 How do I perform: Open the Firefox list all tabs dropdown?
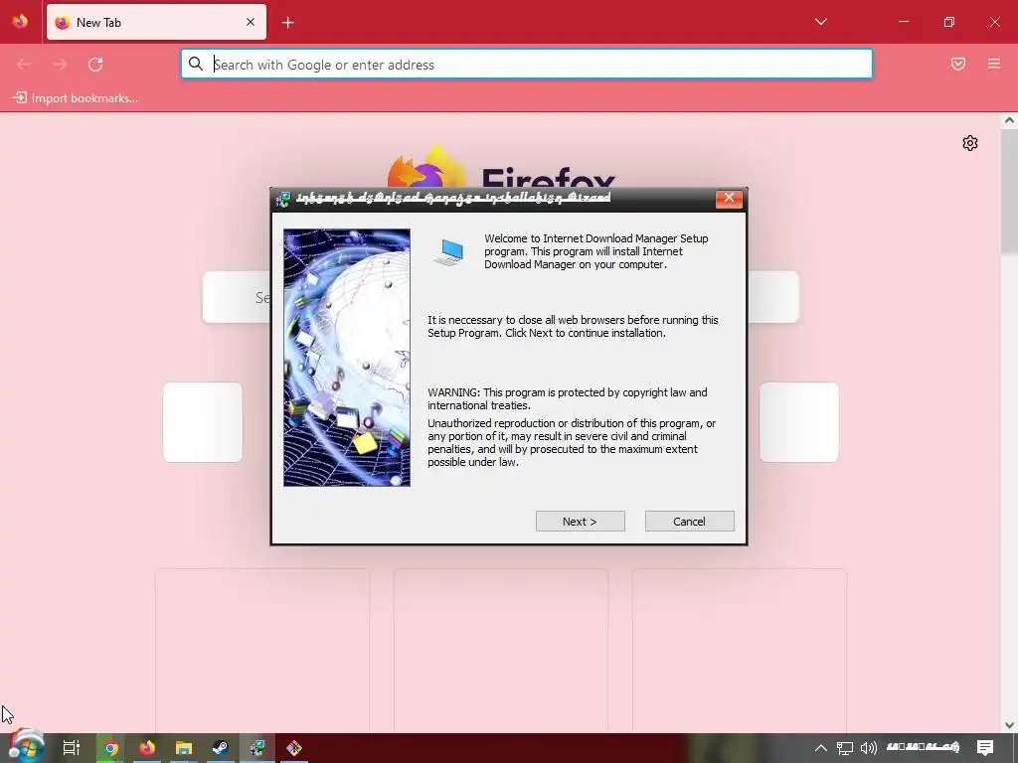820,22
